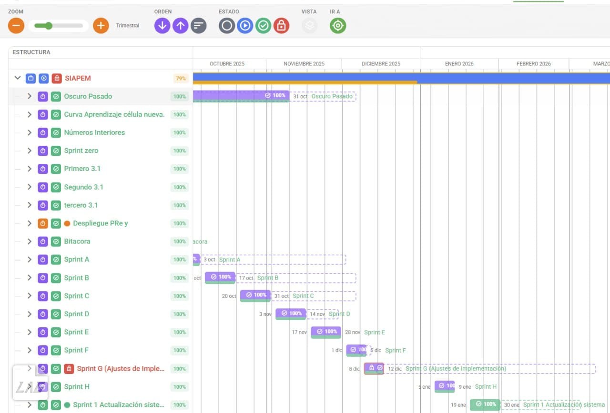Toggle the red padlock Estado filter
Screen dimensions: 610x413
click(x=281, y=25)
